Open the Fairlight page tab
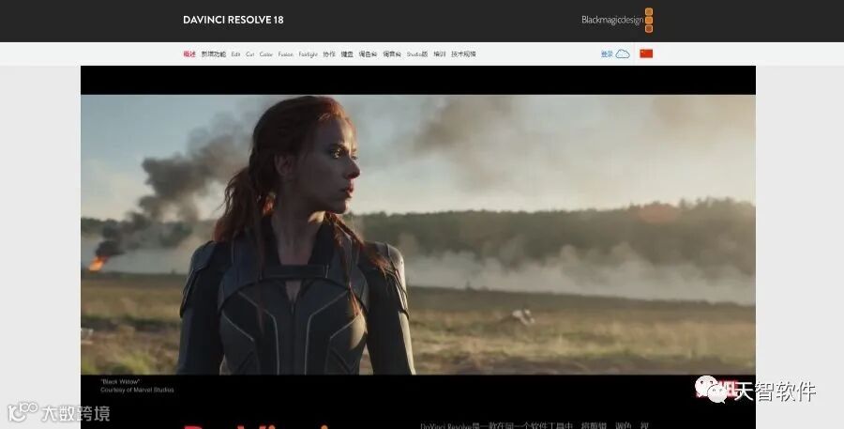Image resolution: width=844 pixels, height=429 pixels. [309, 54]
